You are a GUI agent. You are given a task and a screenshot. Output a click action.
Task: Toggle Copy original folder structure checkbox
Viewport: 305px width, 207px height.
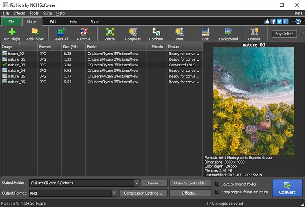pyautogui.click(x=217, y=192)
